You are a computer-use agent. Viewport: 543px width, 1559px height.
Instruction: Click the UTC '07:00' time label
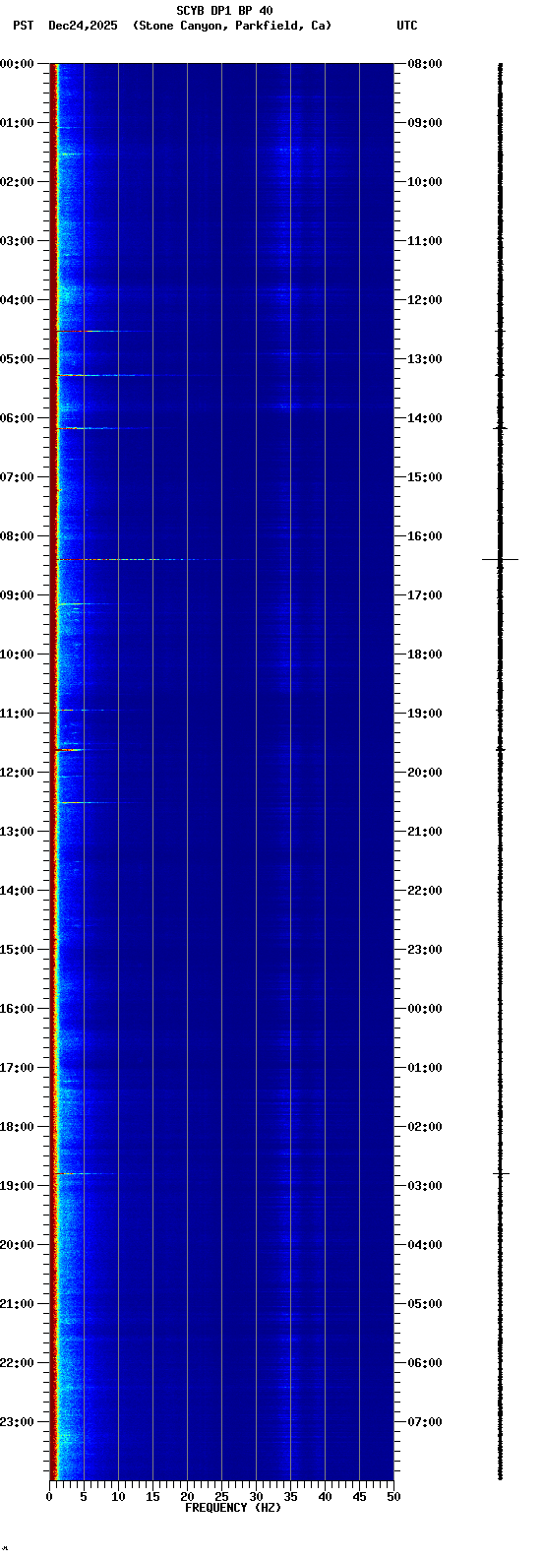coord(425,1422)
